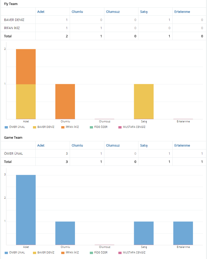Toggle MUSTAFA CENGİZ pink swatch in Fly Team legend
207x259 pixels.
pos(120,127)
